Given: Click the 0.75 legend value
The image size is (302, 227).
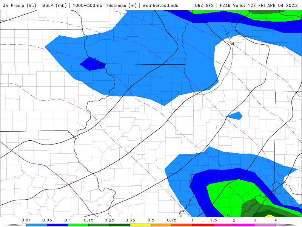Looking at the screenshot, I should (x=172, y=220).
